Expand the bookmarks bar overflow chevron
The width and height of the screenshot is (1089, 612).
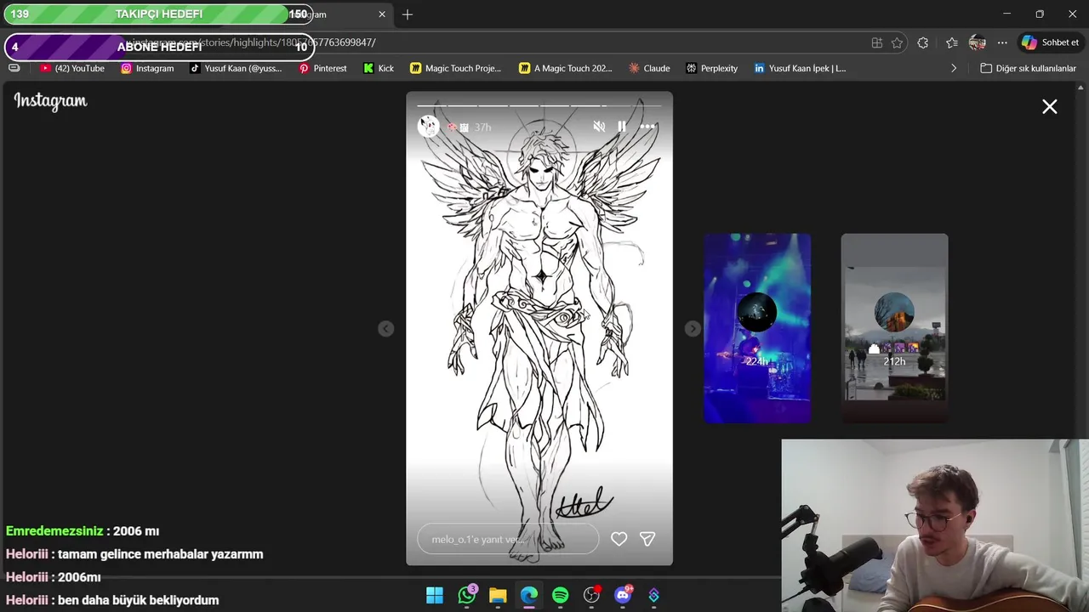click(x=954, y=68)
